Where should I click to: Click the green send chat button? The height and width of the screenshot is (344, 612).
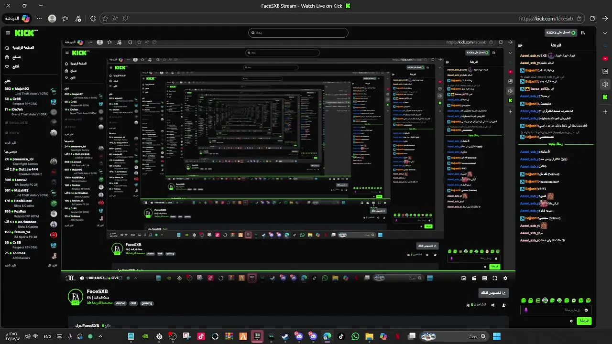584,321
